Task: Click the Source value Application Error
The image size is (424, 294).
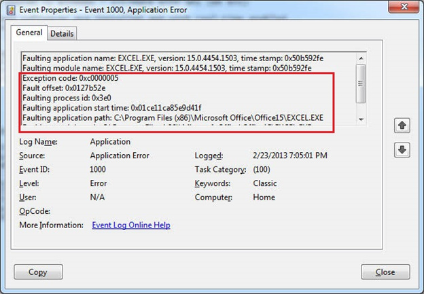Action: point(120,155)
